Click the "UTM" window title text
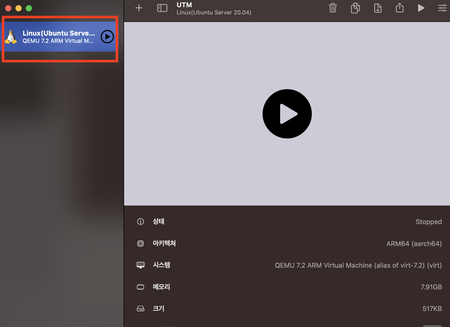This screenshot has height=327, width=450. pyautogui.click(x=184, y=5)
